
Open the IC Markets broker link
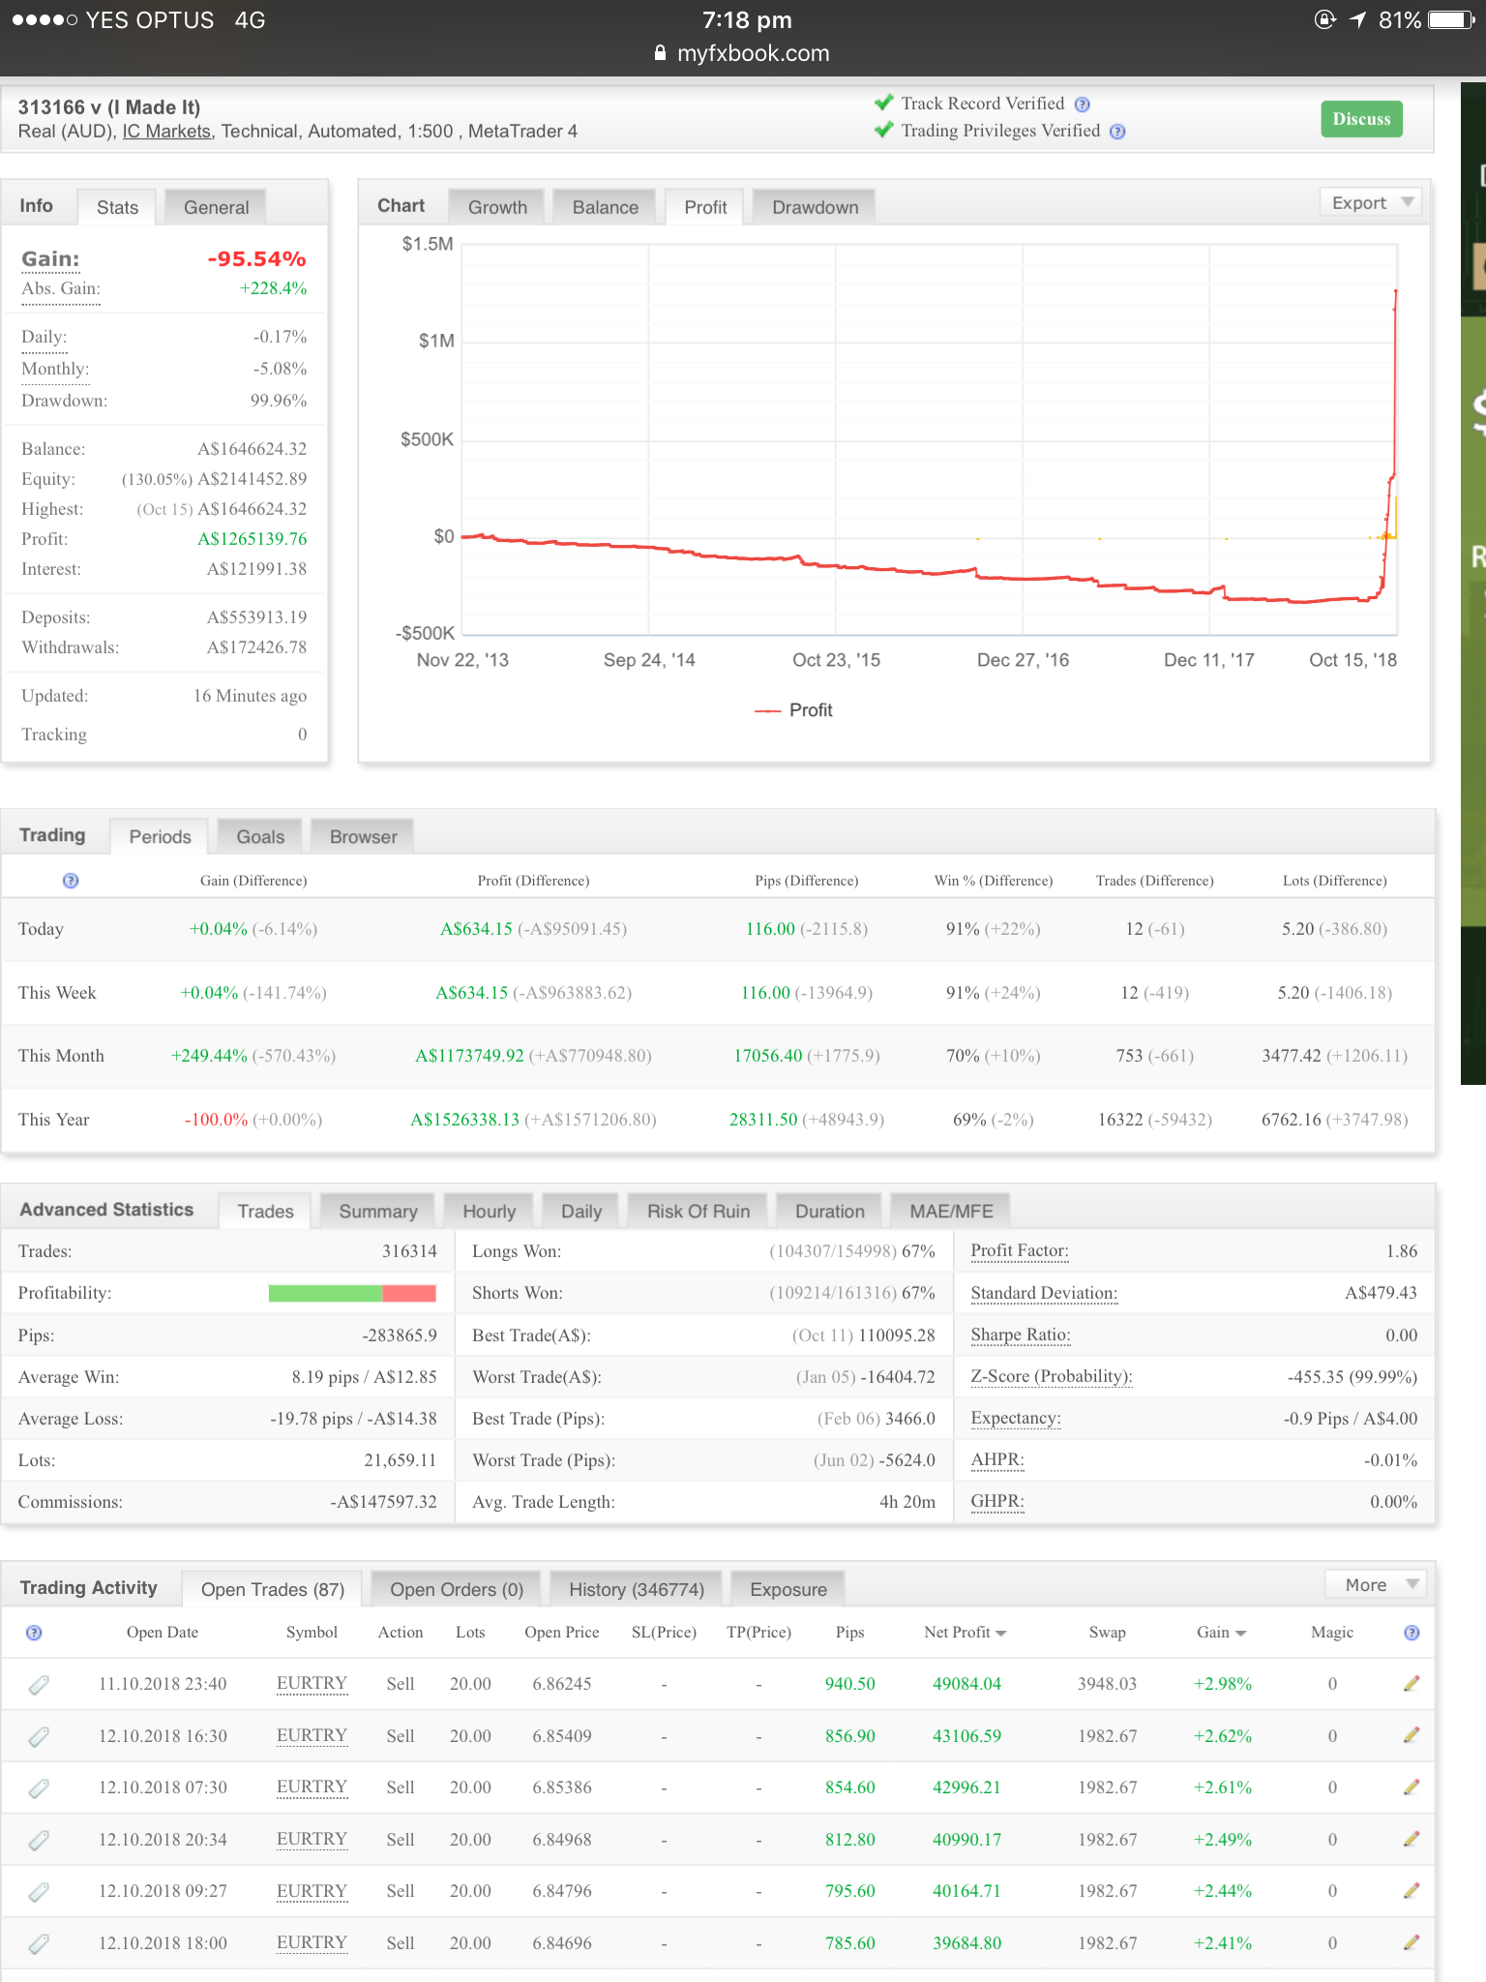(x=166, y=132)
